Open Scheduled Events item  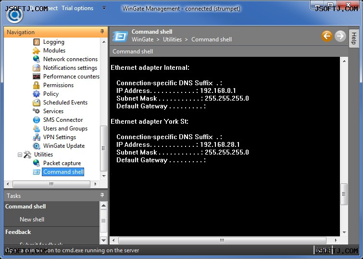[65, 103]
